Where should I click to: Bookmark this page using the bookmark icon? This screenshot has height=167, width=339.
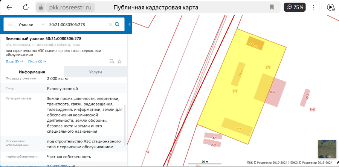pos(272,7)
